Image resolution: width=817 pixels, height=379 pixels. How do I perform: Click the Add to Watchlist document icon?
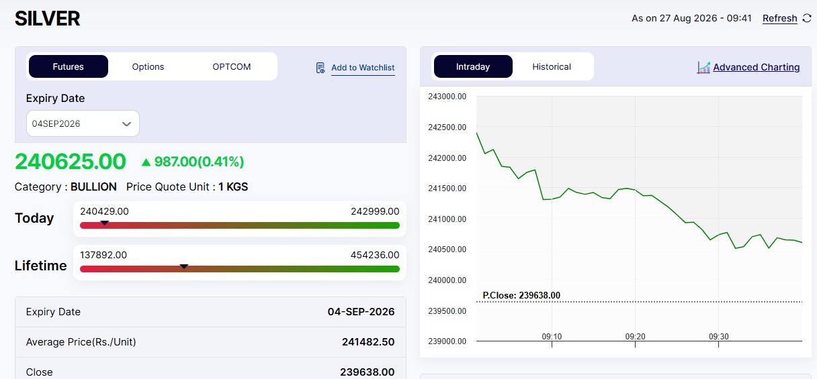[x=321, y=68]
